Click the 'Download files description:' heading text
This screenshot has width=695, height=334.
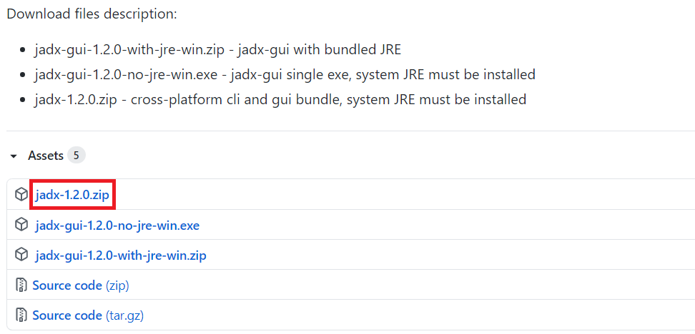coord(92,14)
